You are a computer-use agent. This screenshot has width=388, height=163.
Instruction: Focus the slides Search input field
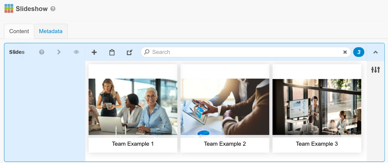point(242,52)
